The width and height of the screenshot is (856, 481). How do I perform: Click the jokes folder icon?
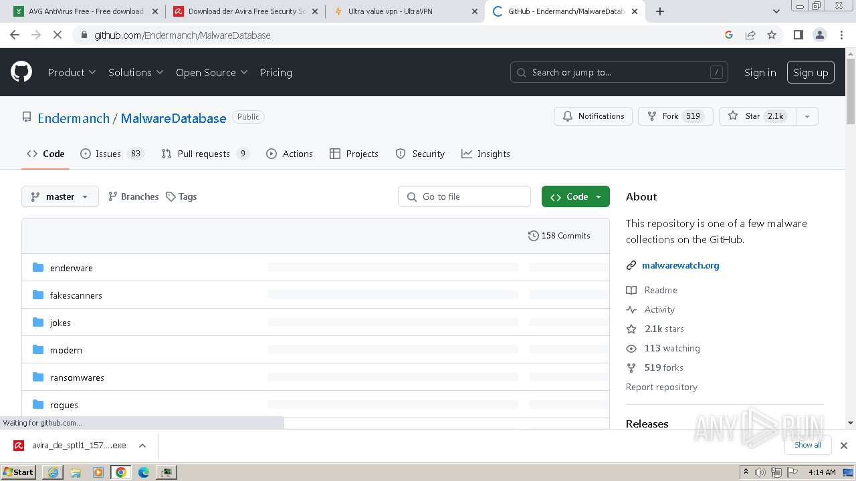pyautogui.click(x=38, y=323)
